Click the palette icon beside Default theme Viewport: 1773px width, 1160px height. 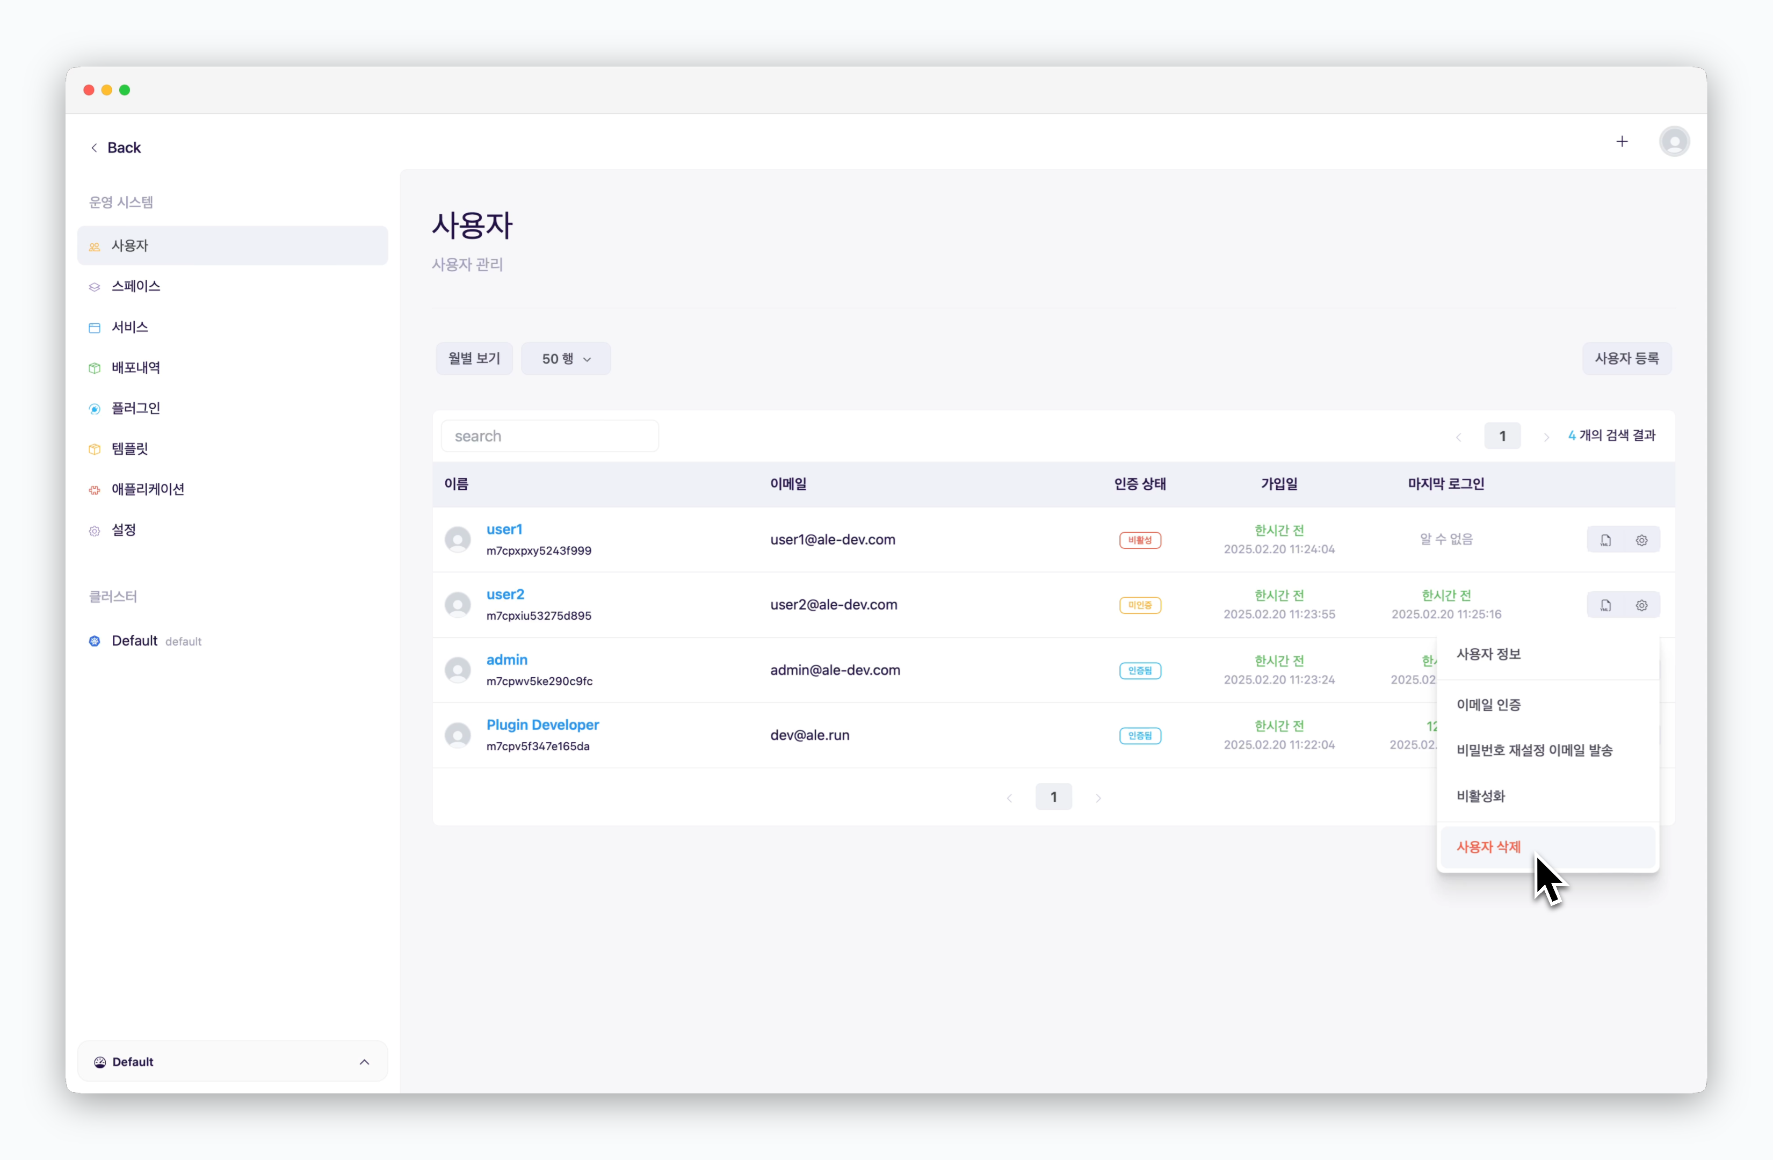(x=100, y=1062)
